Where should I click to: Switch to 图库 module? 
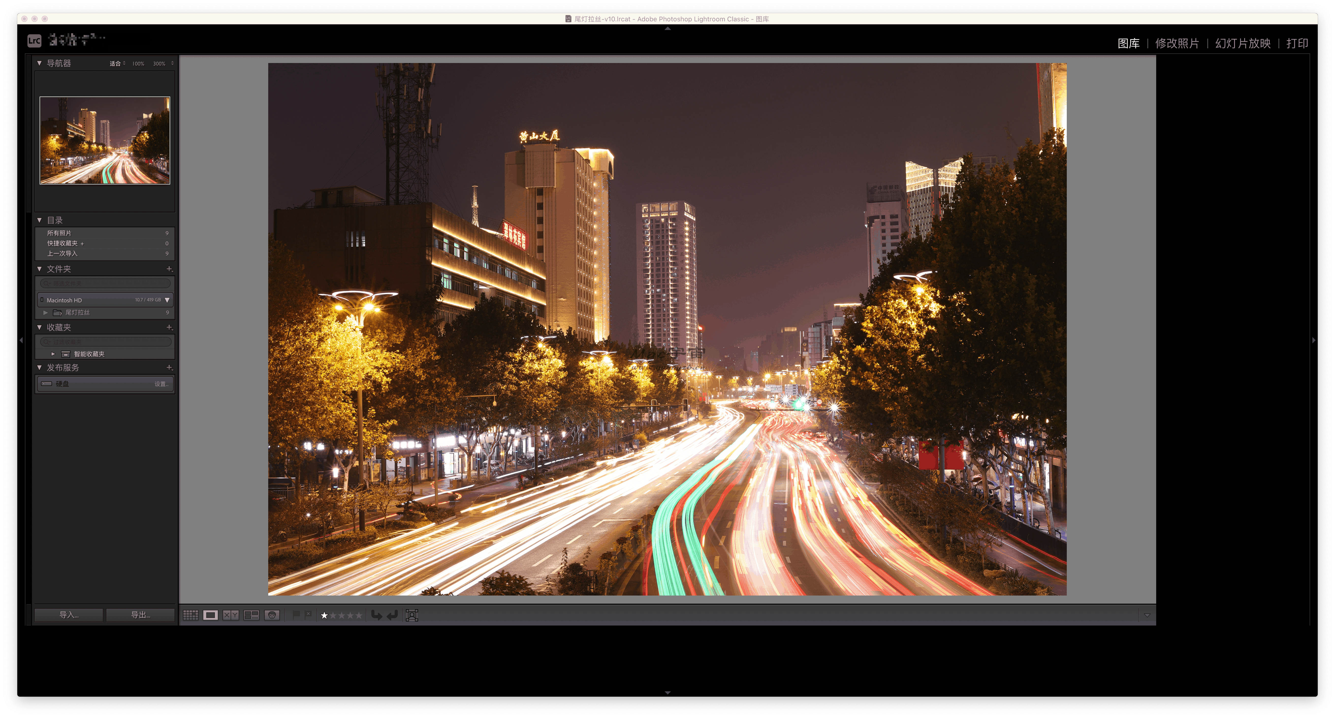[x=1128, y=43]
